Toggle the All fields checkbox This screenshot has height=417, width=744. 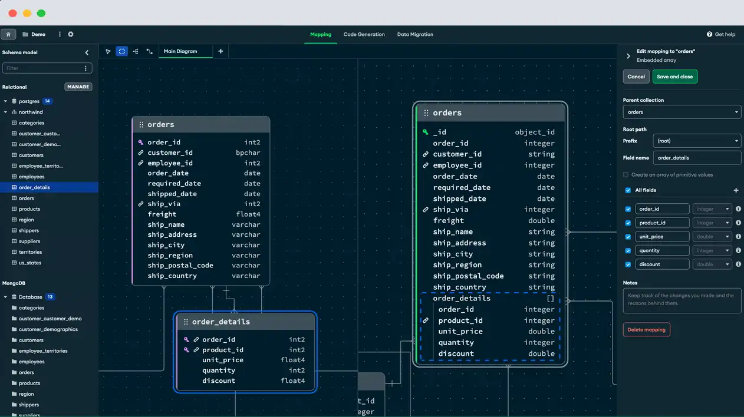(628, 190)
